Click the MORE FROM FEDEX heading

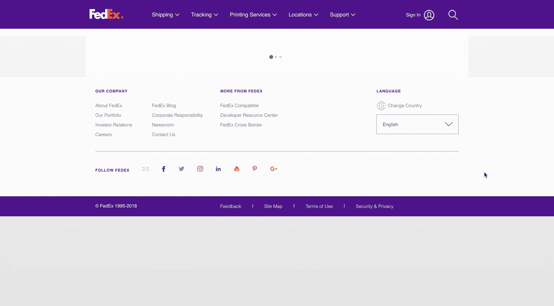242,91
